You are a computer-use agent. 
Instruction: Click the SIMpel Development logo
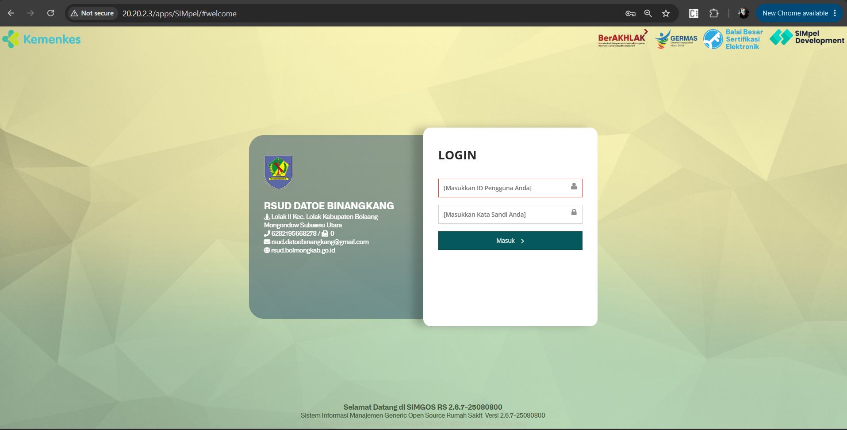[x=807, y=38]
